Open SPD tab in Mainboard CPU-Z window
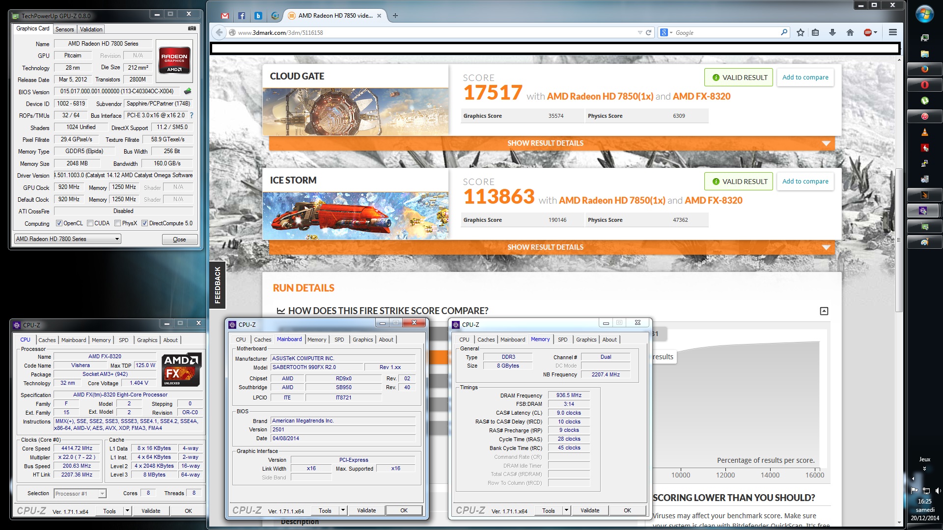 click(339, 340)
